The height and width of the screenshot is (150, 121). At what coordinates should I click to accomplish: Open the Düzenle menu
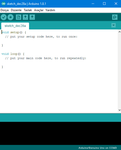pyautogui.click(x=16, y=10)
